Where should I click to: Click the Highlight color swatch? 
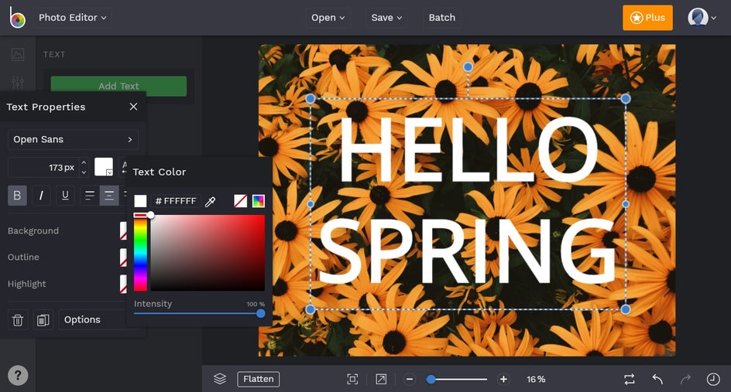[x=123, y=284]
